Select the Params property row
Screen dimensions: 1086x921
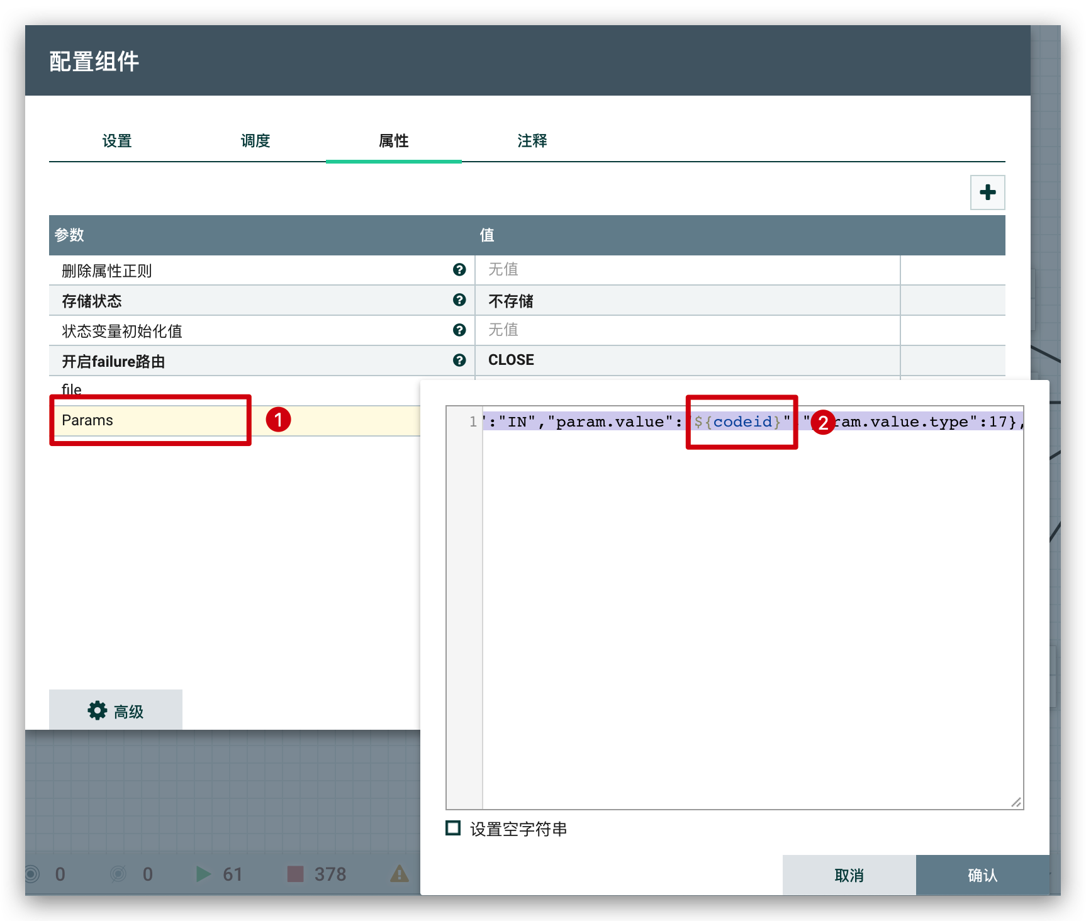[x=151, y=420]
